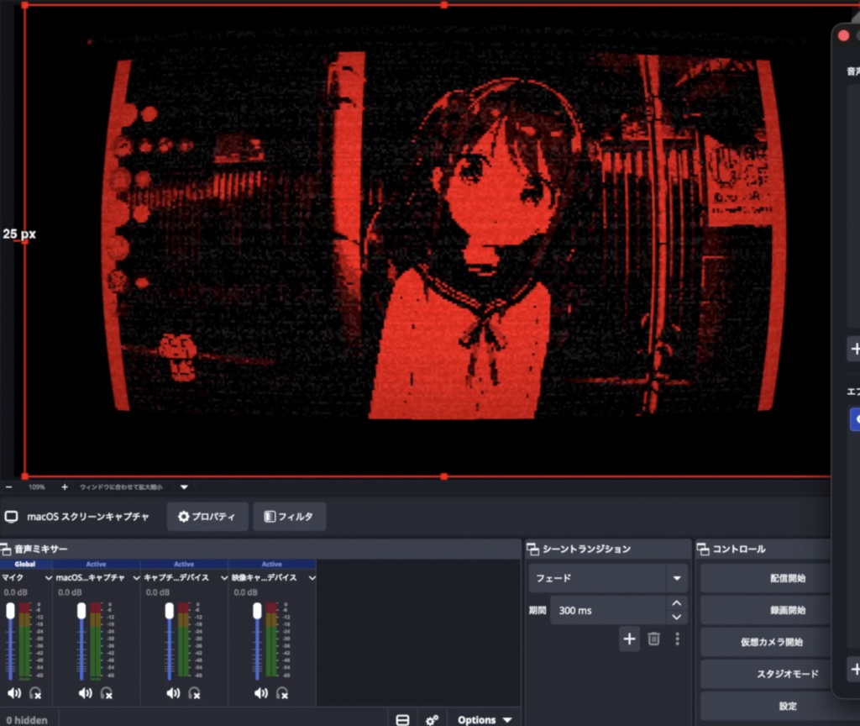Open プロパティ for the selected source

207,517
